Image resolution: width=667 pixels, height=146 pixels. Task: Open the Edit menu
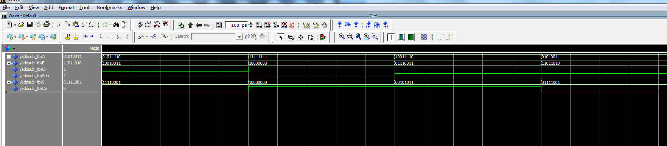click(19, 8)
